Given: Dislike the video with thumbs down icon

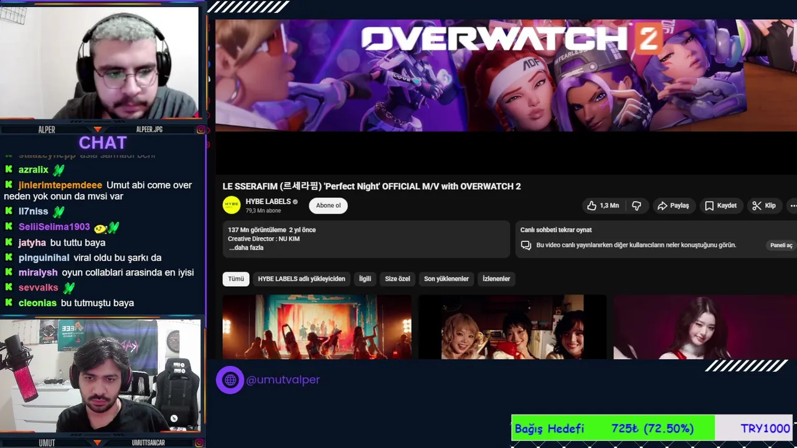Looking at the screenshot, I should click(636, 205).
